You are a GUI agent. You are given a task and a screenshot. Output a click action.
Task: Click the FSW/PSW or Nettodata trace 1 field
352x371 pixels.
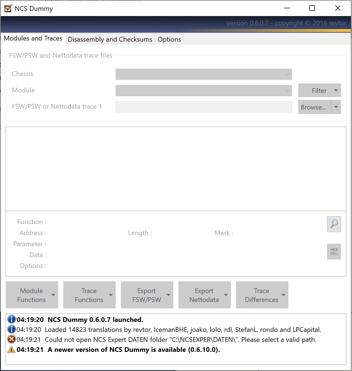pos(204,107)
